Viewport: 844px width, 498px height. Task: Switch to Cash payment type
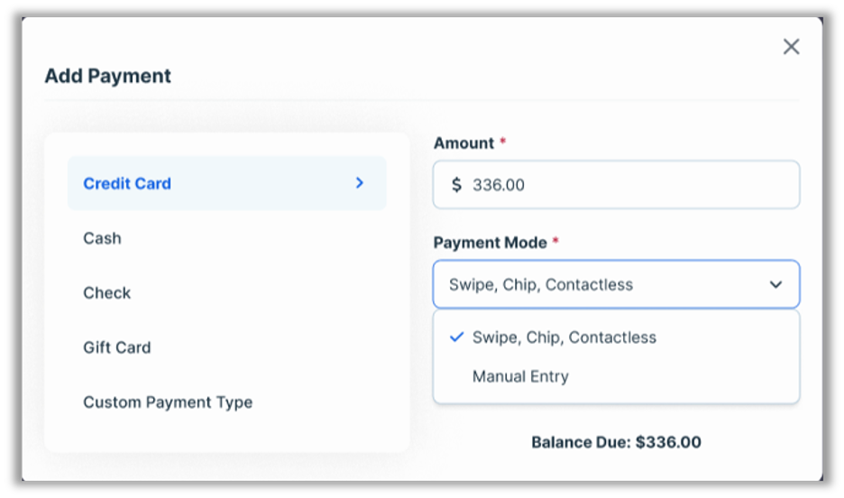coord(102,238)
